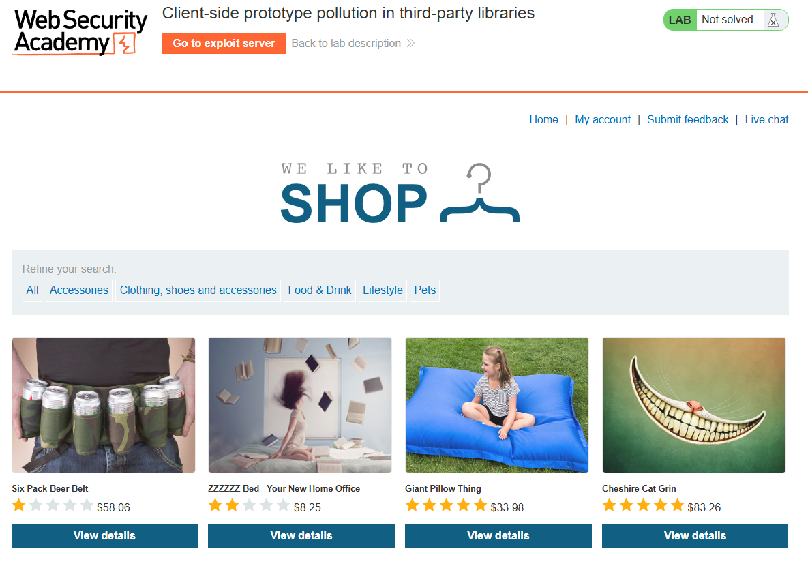Click the lab flask icon
Viewport: 808px width, 581px height.
coord(773,20)
